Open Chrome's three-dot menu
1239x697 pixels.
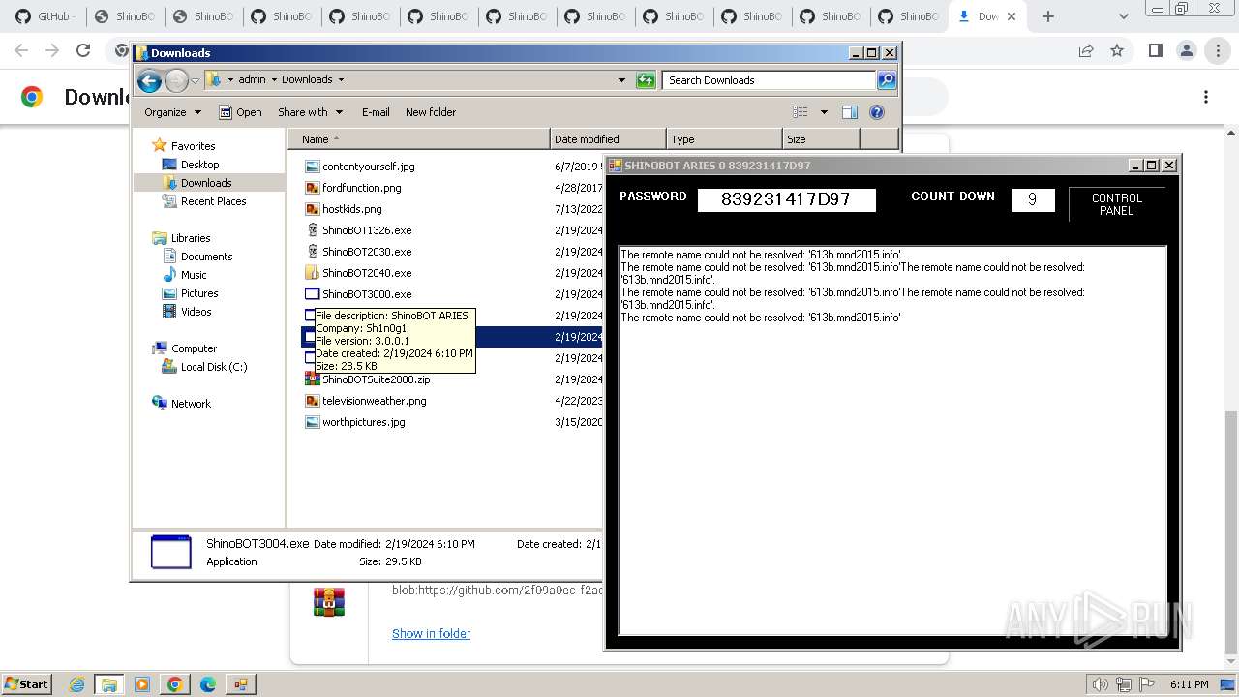tap(1218, 50)
